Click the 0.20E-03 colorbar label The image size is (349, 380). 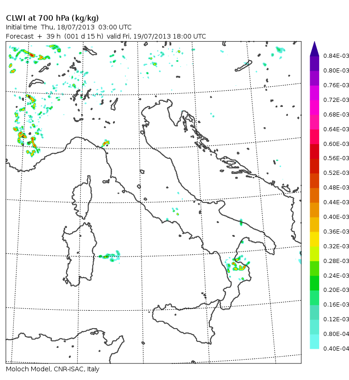point(336,290)
